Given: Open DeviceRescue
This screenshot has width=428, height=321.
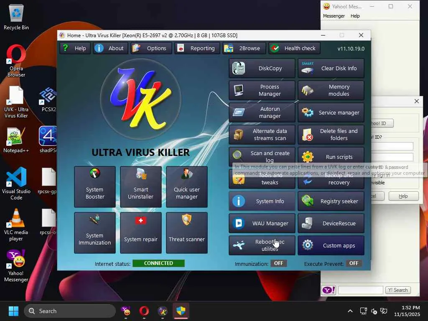Looking at the screenshot, I should [331, 223].
